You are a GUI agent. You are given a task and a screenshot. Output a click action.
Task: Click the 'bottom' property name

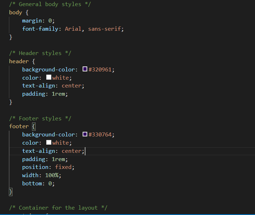click(32, 184)
